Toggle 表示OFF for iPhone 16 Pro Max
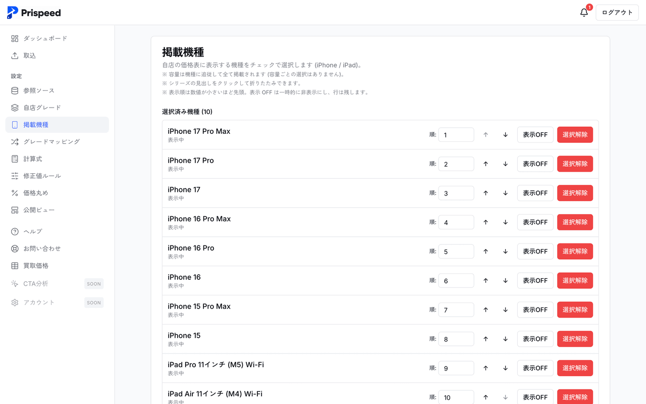 tap(535, 222)
